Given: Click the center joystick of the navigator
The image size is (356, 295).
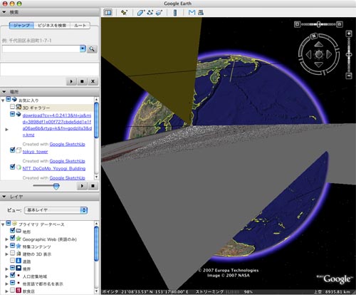Looking at the screenshot, I should click(318, 54).
